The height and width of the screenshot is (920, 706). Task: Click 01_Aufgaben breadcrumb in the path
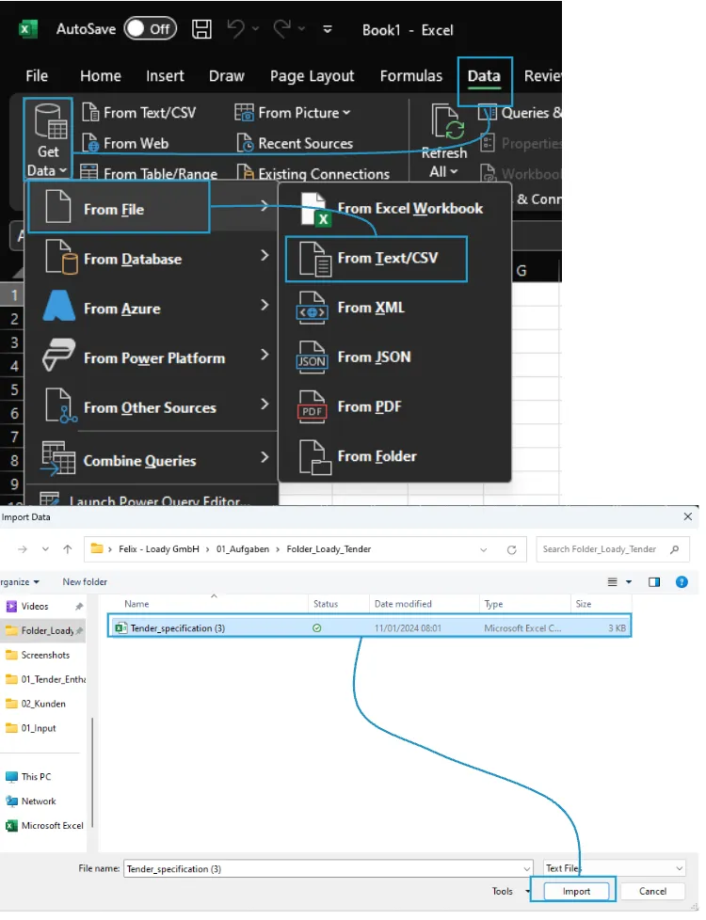click(x=243, y=549)
